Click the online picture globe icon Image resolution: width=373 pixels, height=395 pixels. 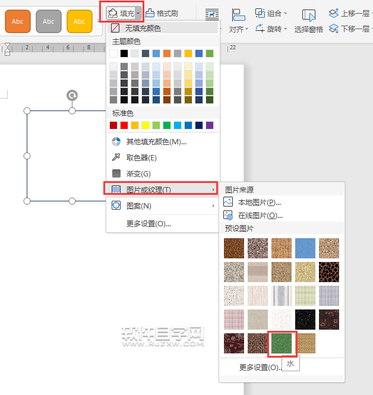[x=228, y=216]
